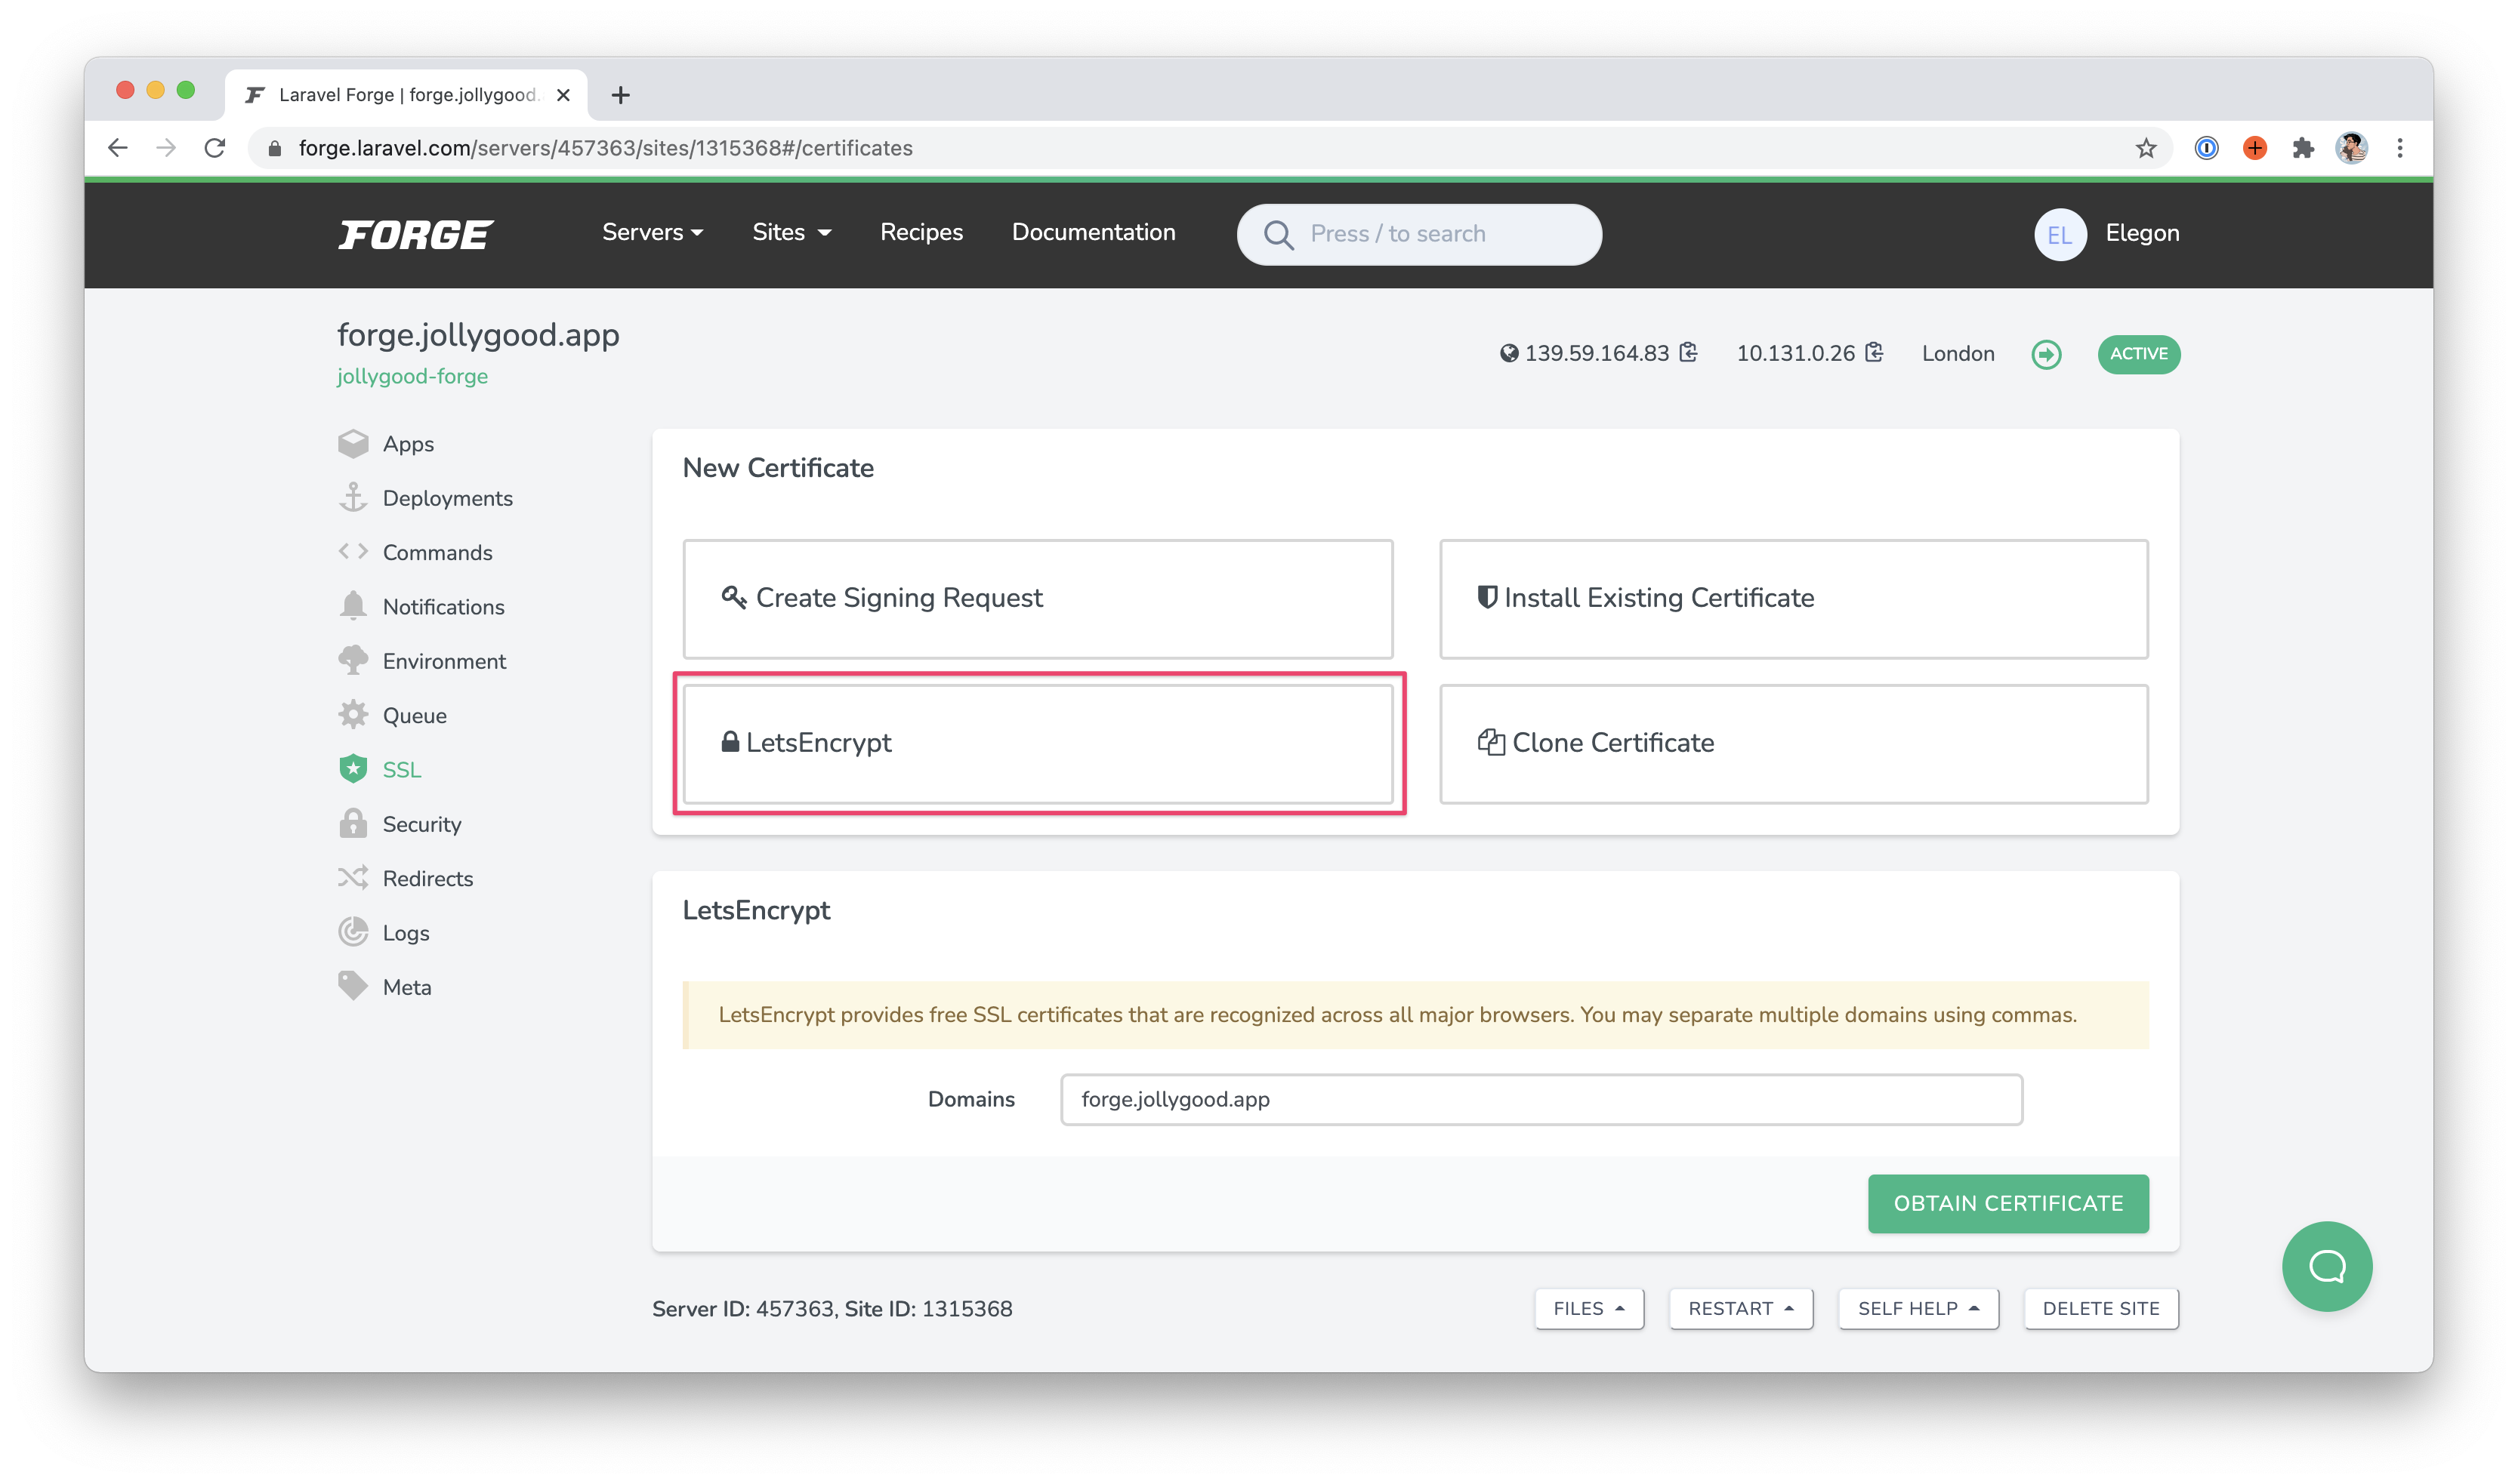Choose Clone Certificate option
Viewport: 2518px width, 1484px height.
(x=1794, y=743)
